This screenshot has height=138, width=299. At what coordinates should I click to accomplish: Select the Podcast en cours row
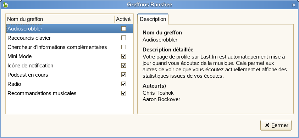pyautogui.click(x=70, y=74)
